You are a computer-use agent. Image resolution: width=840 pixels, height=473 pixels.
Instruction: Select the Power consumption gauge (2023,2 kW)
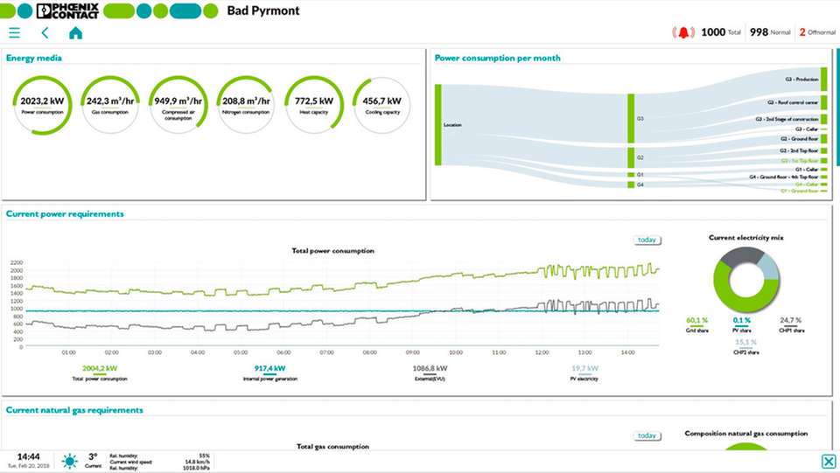point(42,104)
